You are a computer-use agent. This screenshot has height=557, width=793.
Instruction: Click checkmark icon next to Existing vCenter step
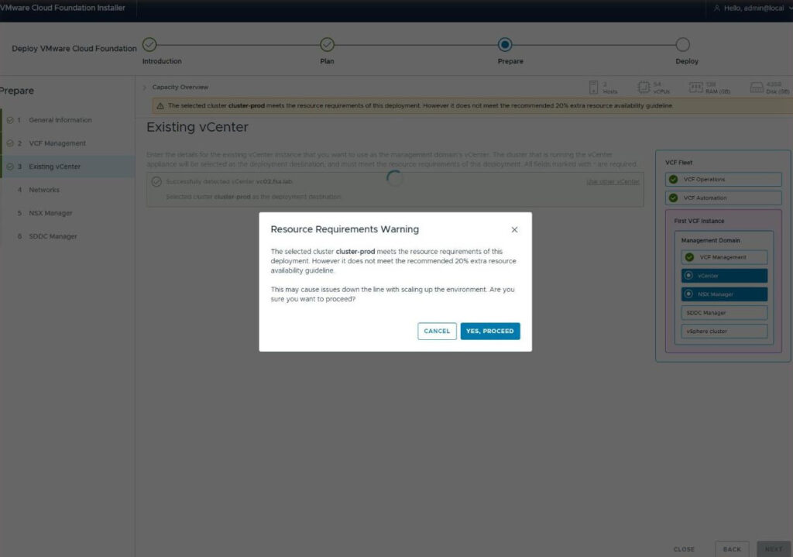[9, 167]
